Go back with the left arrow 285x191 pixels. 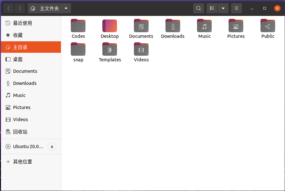tap(9, 8)
